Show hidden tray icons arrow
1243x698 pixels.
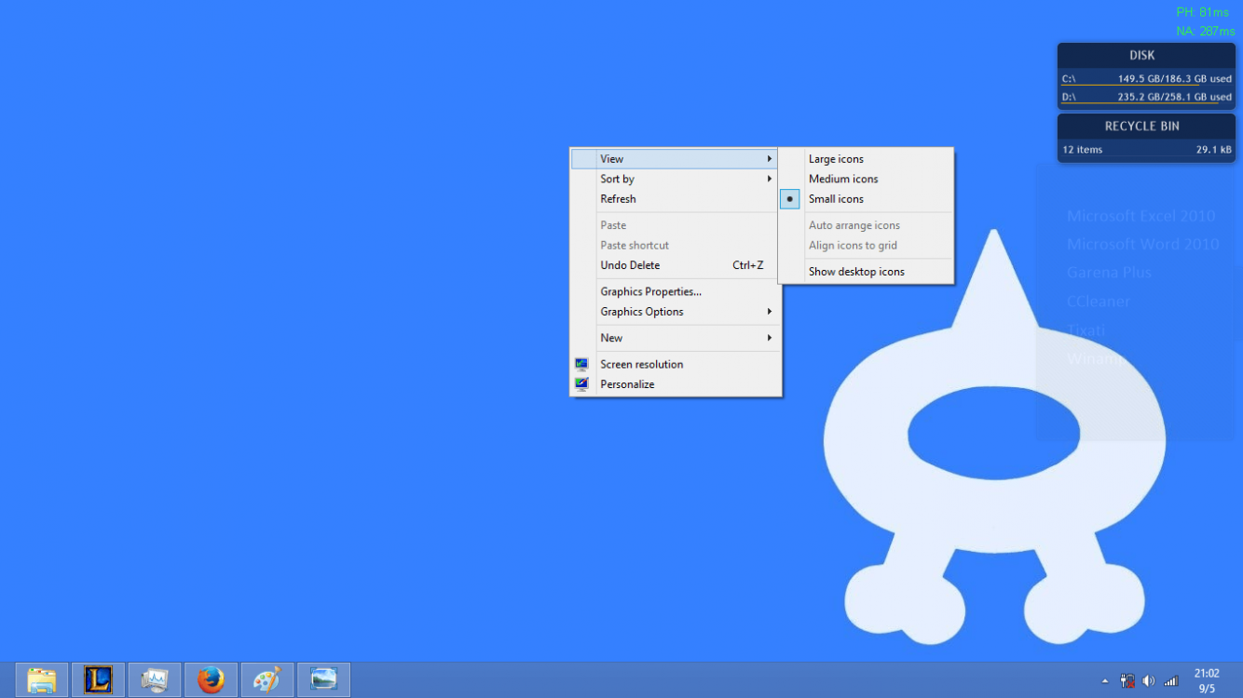(1105, 681)
